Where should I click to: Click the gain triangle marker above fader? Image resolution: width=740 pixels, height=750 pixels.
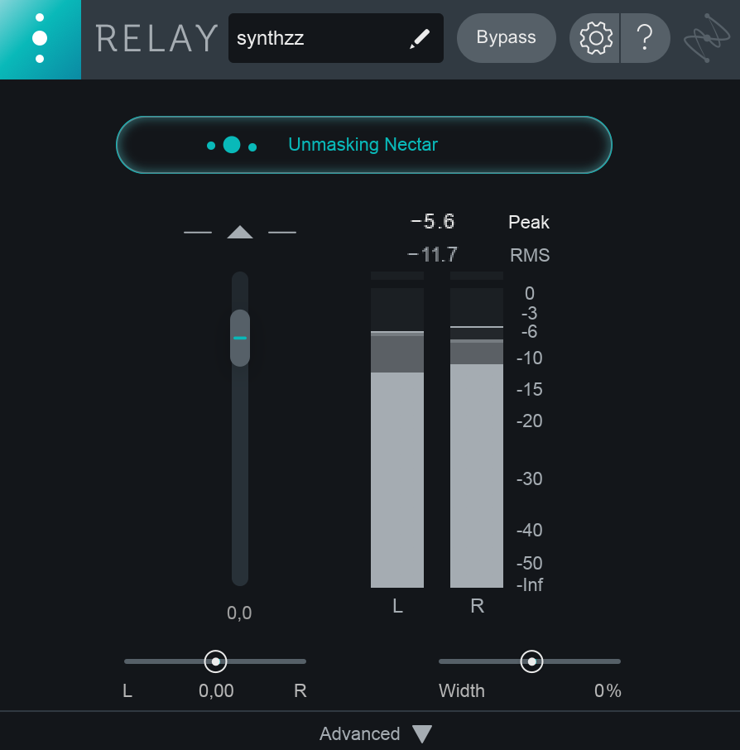click(240, 232)
